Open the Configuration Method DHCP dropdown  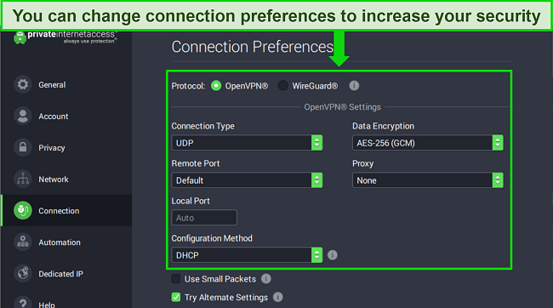[247, 255]
